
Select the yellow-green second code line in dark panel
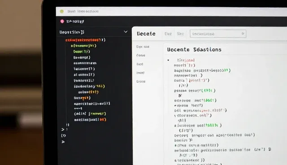pyautogui.click(x=83, y=46)
